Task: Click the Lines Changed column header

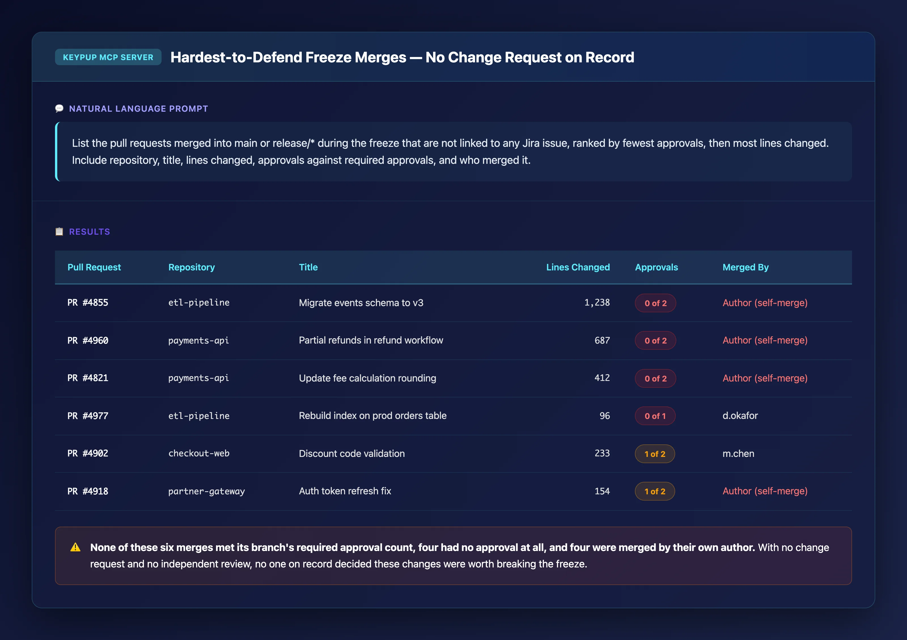Action: pos(578,267)
